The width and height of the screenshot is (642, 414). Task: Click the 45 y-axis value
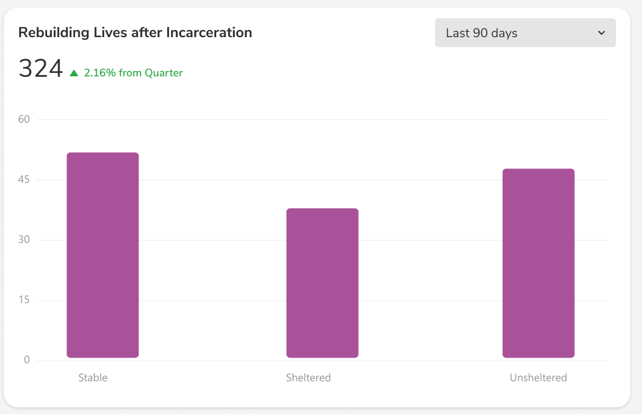point(24,179)
